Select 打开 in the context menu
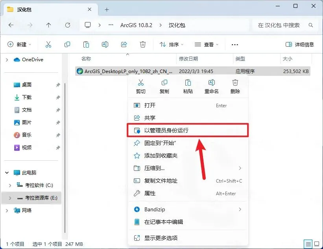 [188, 106]
